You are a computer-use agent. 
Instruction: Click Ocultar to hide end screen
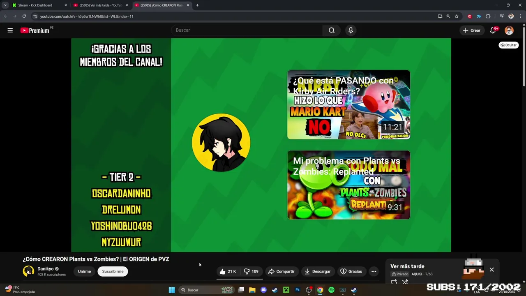coord(508,45)
